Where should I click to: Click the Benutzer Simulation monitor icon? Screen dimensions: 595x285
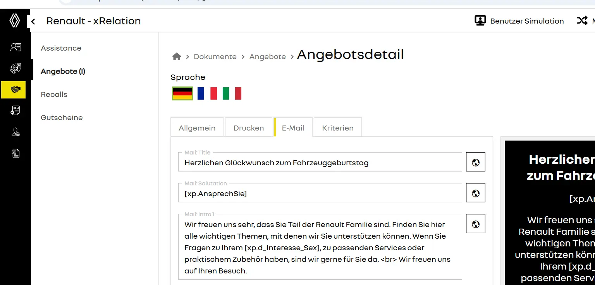(480, 21)
